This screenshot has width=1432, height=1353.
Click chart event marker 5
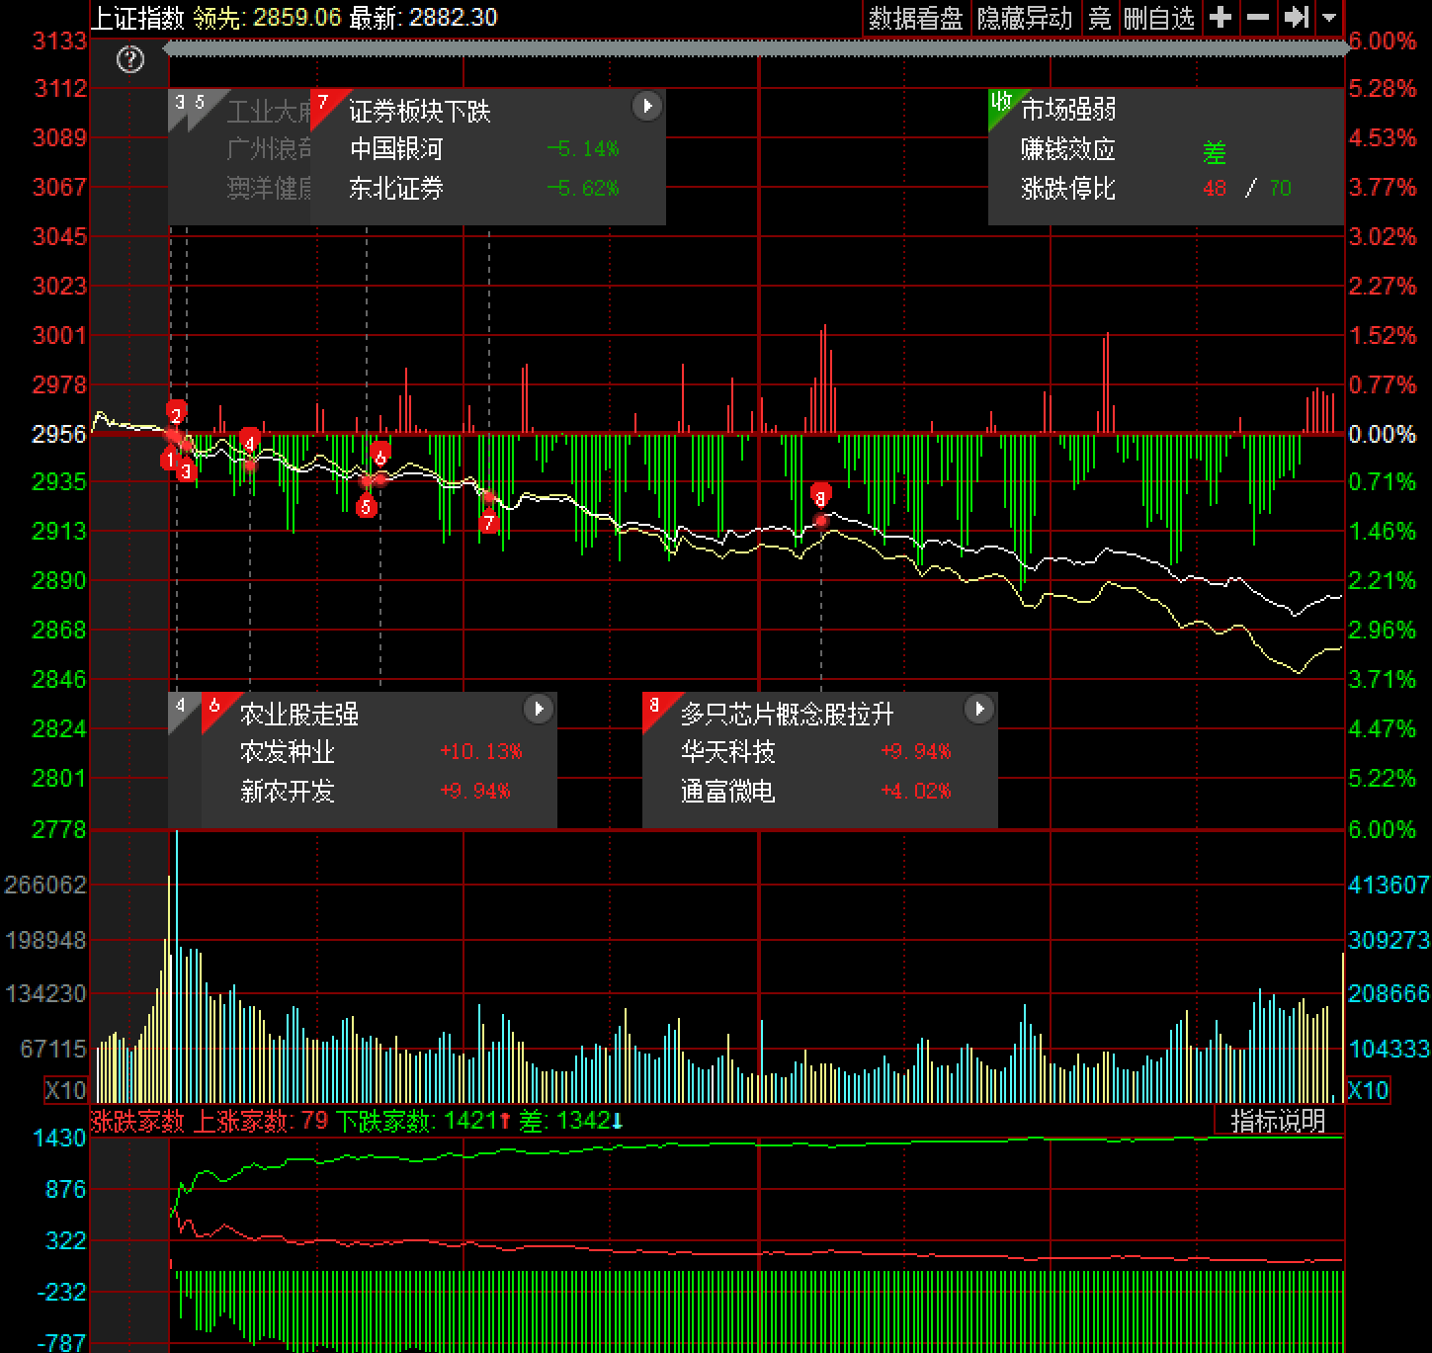[367, 507]
